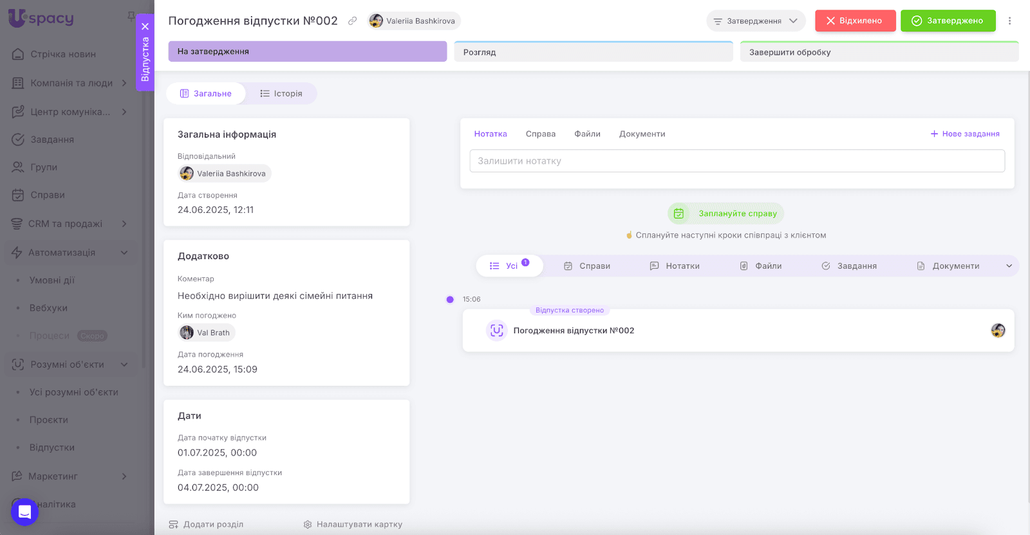1030x535 pixels.
Task: Open the three-dot more options menu
Action: (1009, 21)
